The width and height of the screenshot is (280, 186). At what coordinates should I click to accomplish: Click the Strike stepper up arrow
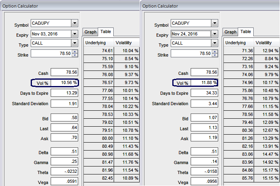[75, 52]
